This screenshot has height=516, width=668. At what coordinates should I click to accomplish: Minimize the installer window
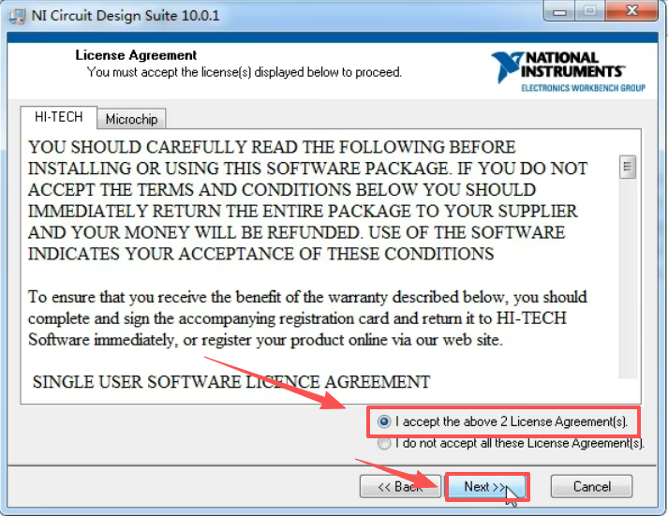coord(559,10)
